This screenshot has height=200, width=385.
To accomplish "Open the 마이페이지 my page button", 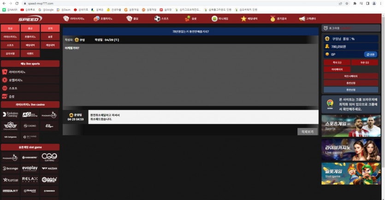I will click(x=337, y=70).
